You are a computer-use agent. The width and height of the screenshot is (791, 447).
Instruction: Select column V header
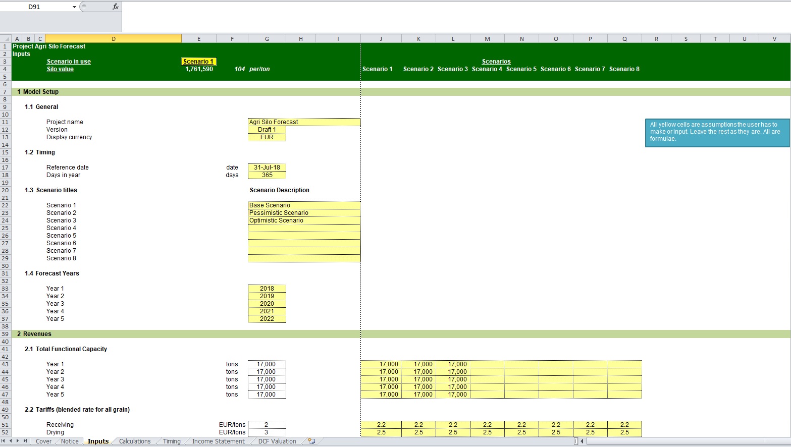[774, 39]
